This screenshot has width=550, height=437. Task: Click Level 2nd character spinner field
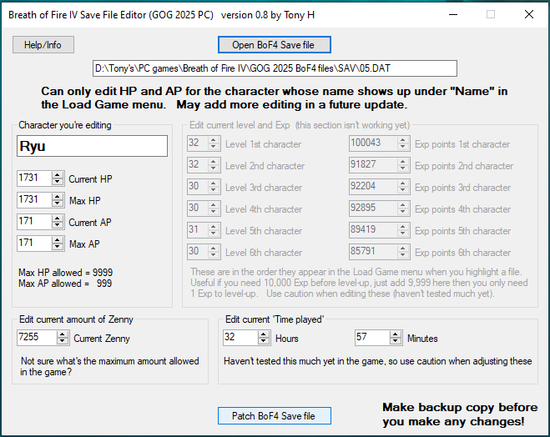(204, 165)
